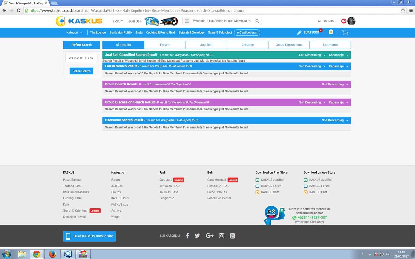
Task: Switch to the Jual Beli results tab
Action: point(206,45)
